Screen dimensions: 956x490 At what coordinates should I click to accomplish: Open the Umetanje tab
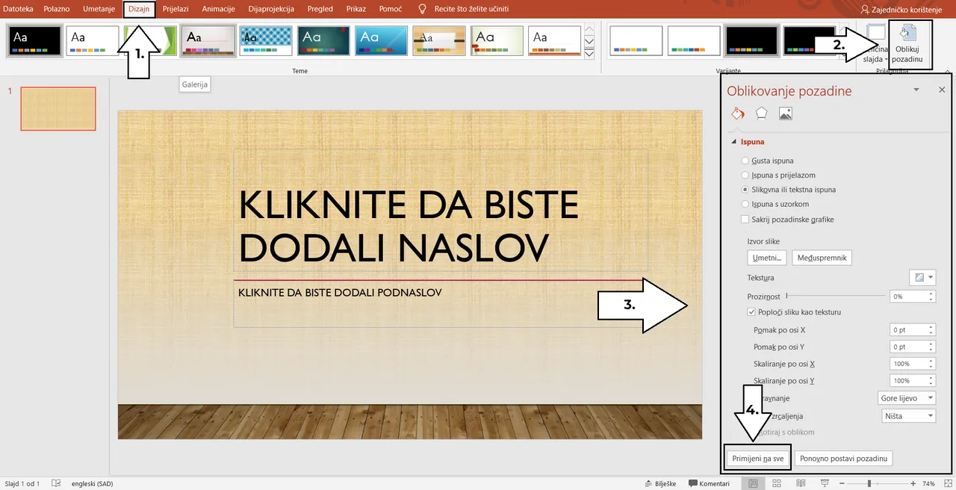(99, 9)
